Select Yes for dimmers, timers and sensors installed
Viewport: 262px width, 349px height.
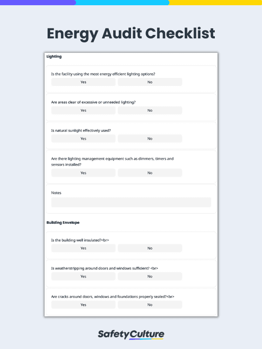(x=83, y=173)
